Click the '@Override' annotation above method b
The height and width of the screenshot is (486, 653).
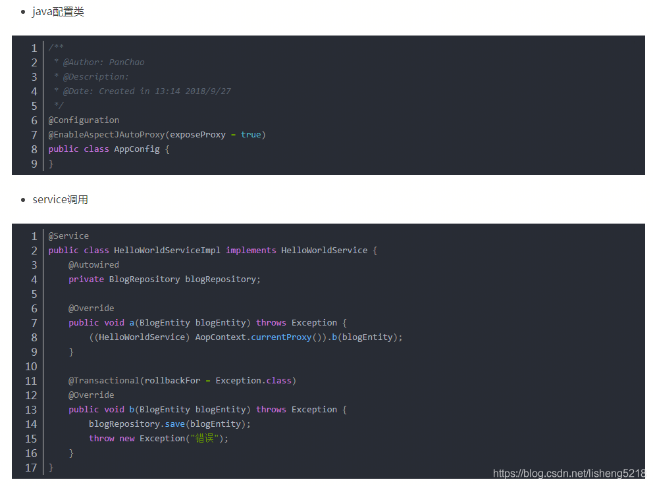pos(91,395)
